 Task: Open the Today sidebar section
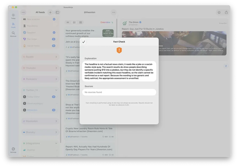tap(13, 16)
